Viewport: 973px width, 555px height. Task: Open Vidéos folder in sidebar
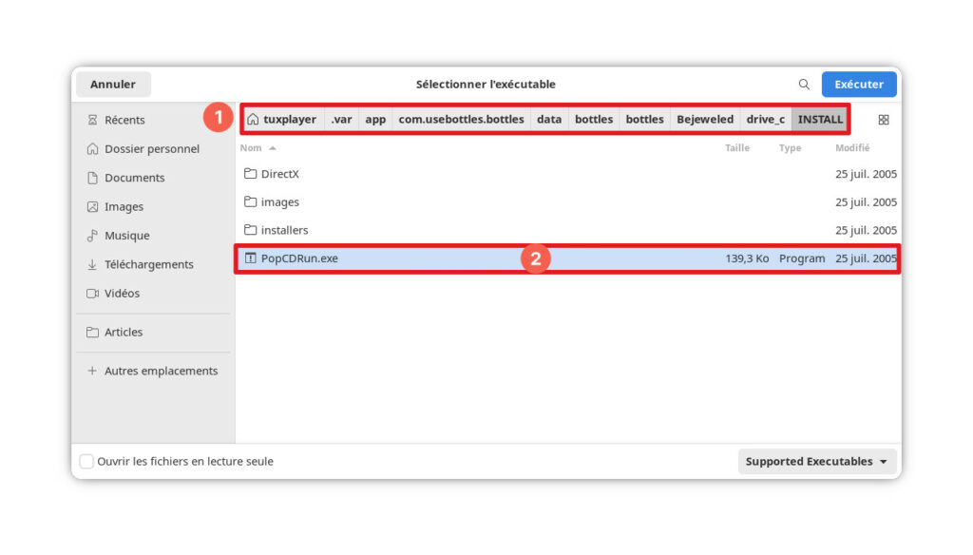coord(122,294)
